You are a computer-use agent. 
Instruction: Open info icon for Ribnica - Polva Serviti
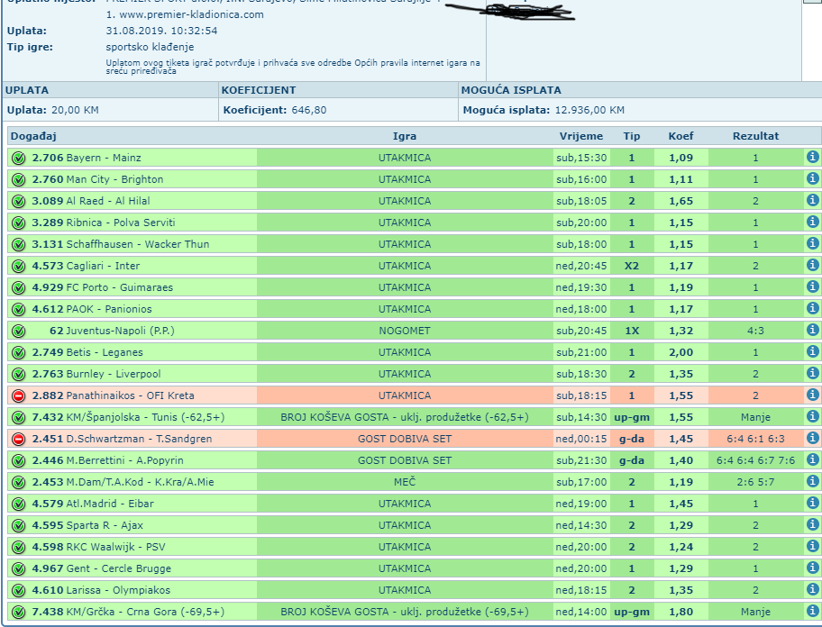click(813, 222)
